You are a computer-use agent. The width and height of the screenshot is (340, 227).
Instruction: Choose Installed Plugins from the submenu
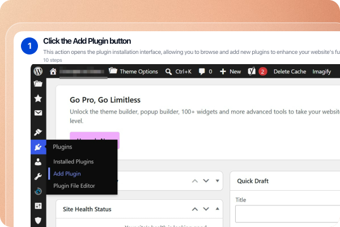click(74, 162)
